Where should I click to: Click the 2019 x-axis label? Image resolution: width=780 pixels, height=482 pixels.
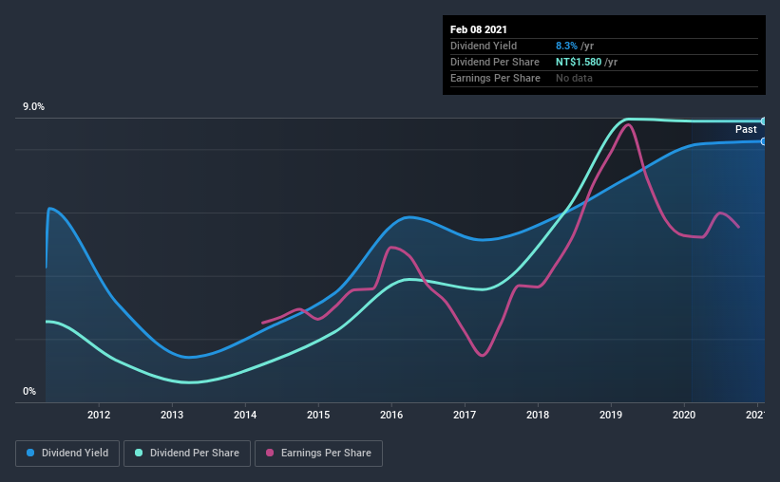click(x=610, y=415)
